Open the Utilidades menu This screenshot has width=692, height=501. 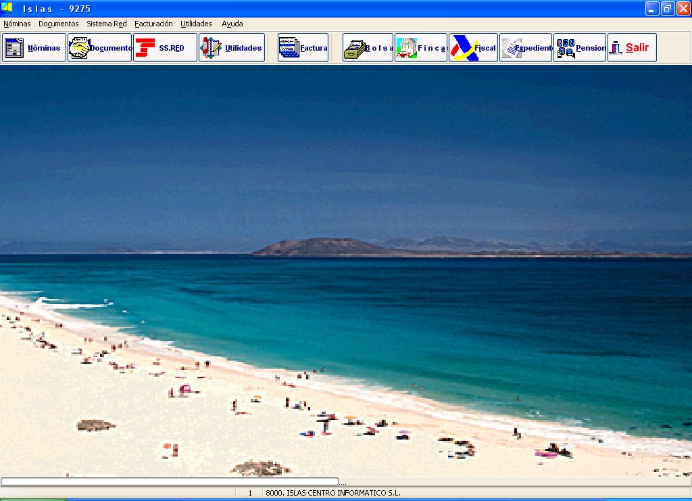tap(196, 24)
